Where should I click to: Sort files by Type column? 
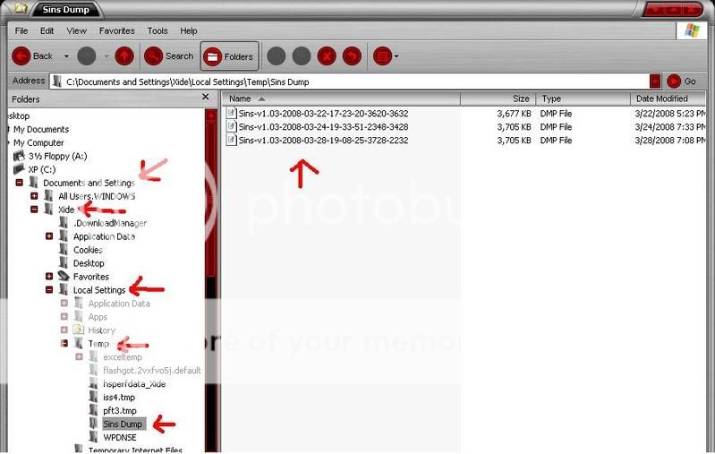click(583, 99)
